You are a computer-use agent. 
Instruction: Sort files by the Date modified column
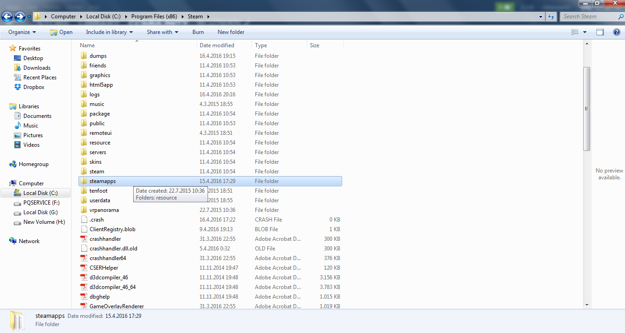click(x=224, y=45)
